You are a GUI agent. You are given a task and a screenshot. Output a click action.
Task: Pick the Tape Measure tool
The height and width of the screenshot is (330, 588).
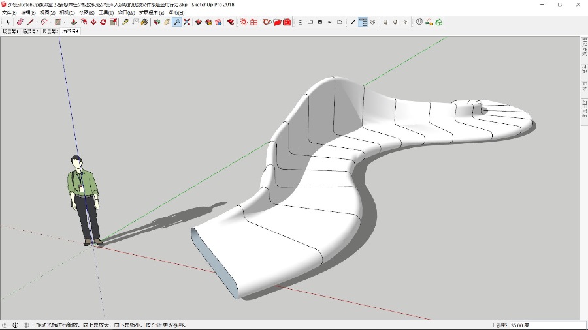pos(125,22)
